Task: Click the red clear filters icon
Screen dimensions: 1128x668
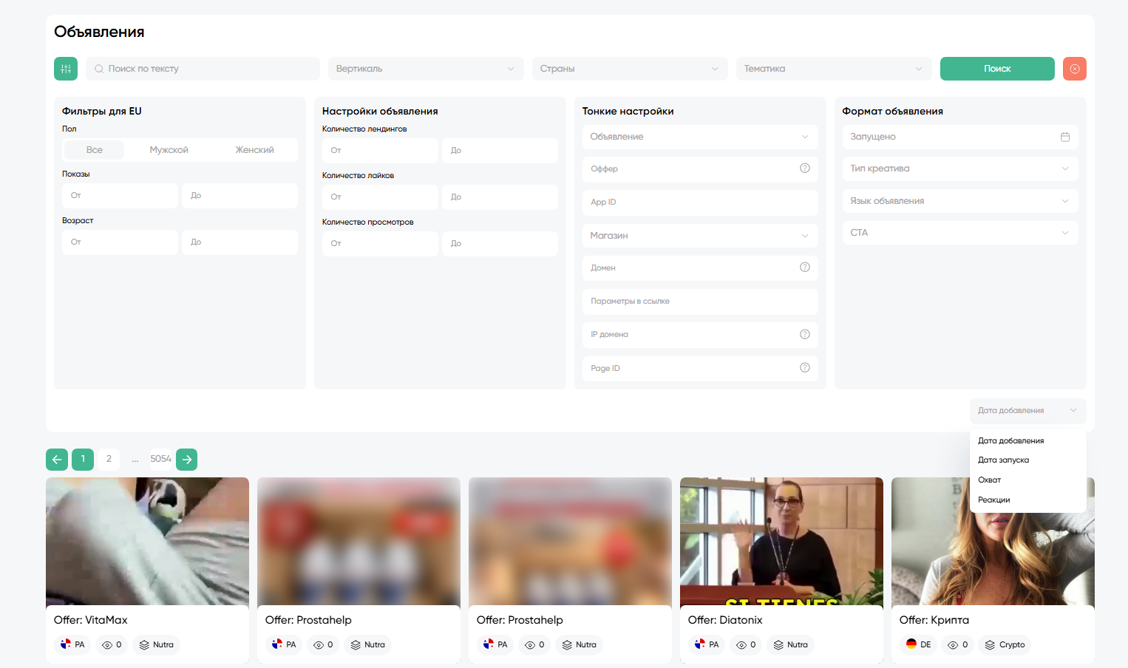Action: click(1074, 68)
